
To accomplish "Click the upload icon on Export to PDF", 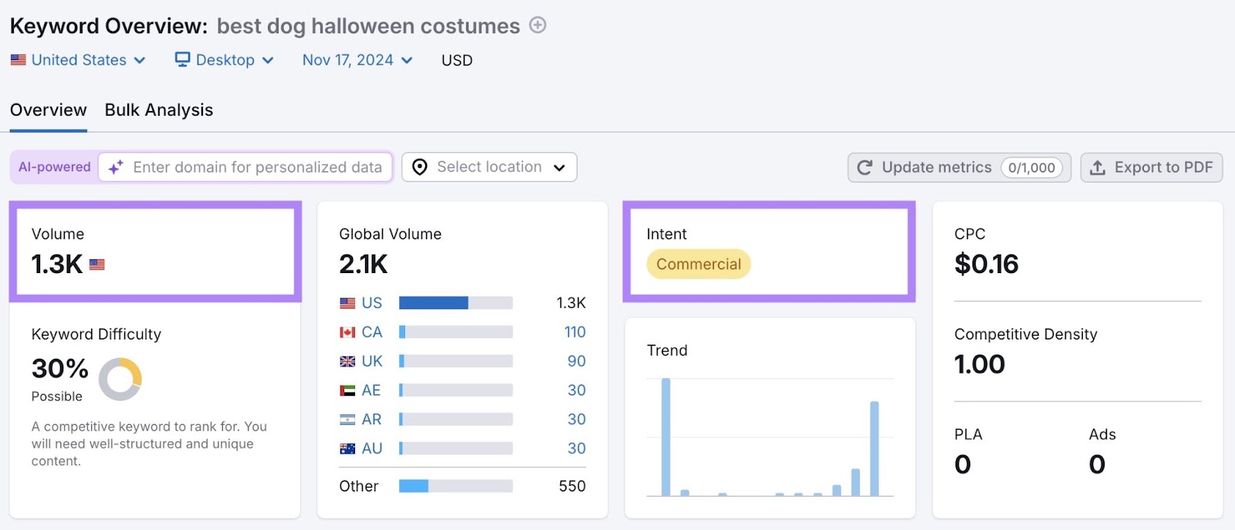I will point(1098,167).
